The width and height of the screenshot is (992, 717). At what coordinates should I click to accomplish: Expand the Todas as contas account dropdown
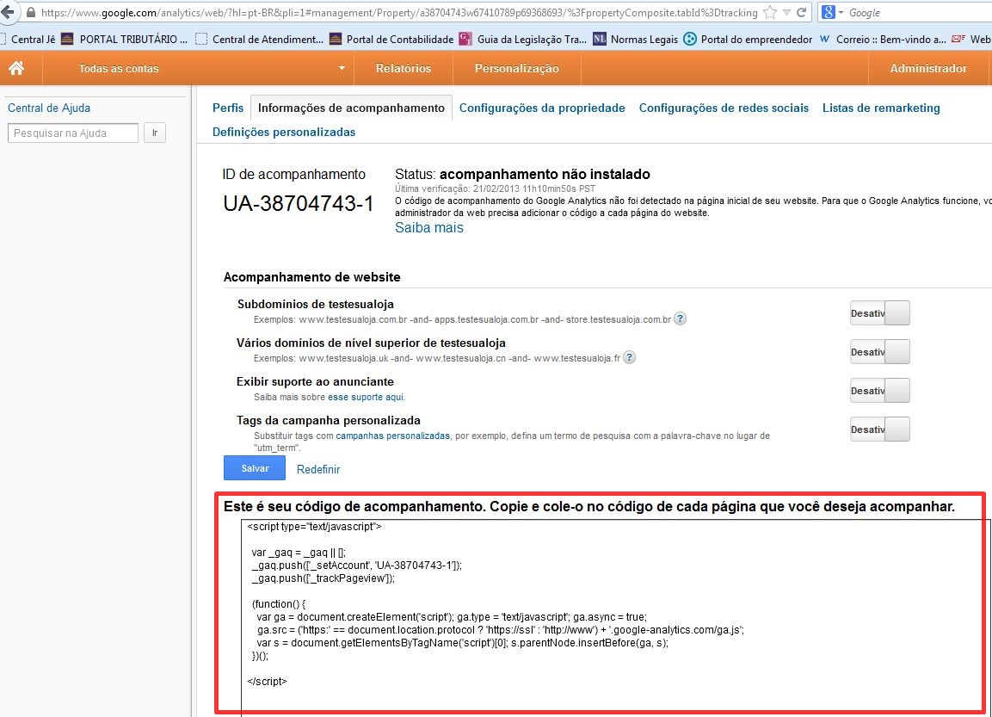pos(342,68)
